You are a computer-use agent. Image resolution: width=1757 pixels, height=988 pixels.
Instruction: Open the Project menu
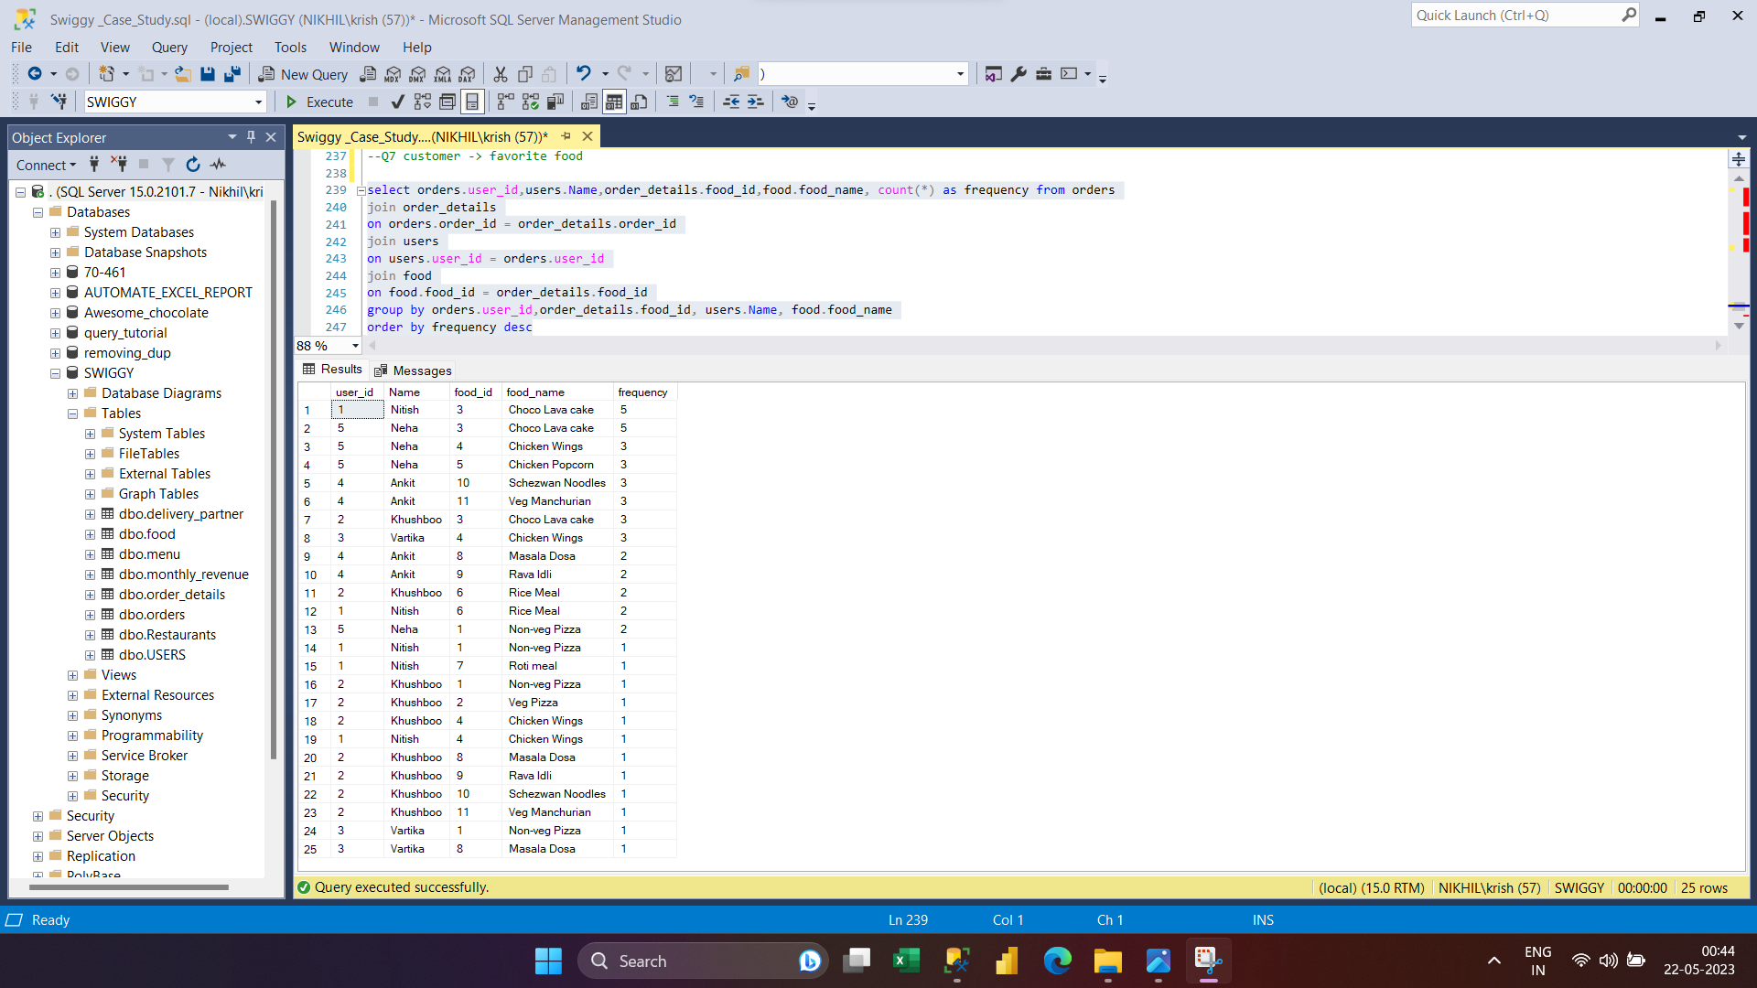(231, 48)
